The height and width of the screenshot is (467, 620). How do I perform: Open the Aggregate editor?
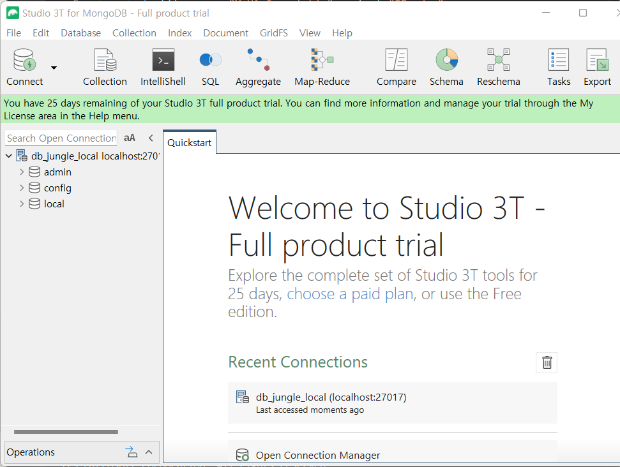(258, 67)
